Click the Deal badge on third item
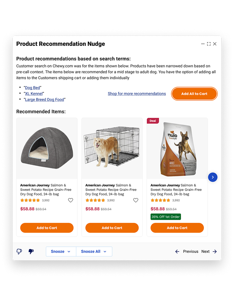The height and width of the screenshot is (306, 234). click(x=153, y=121)
